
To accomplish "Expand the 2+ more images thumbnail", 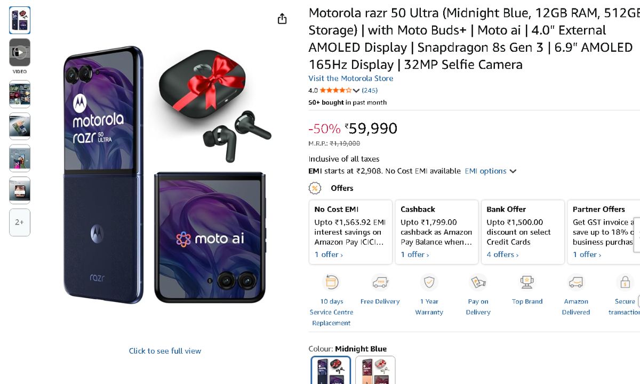I will (x=20, y=222).
